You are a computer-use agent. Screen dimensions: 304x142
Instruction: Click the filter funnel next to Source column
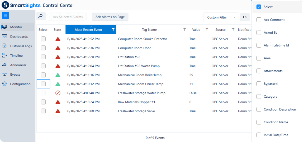click(x=233, y=29)
